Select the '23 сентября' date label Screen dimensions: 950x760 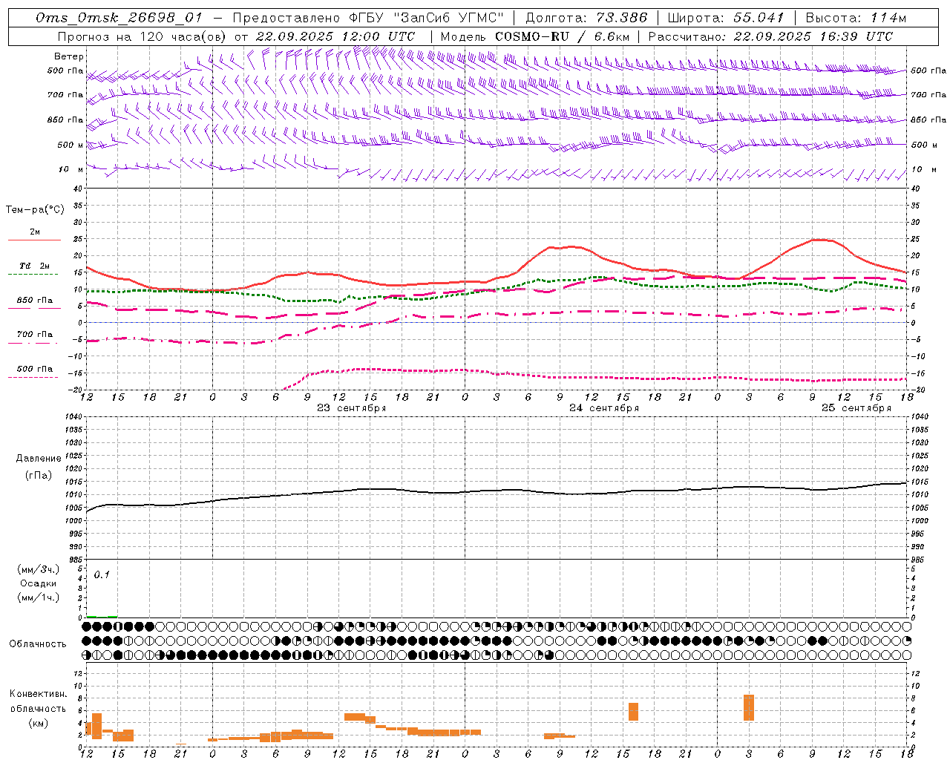352,408
